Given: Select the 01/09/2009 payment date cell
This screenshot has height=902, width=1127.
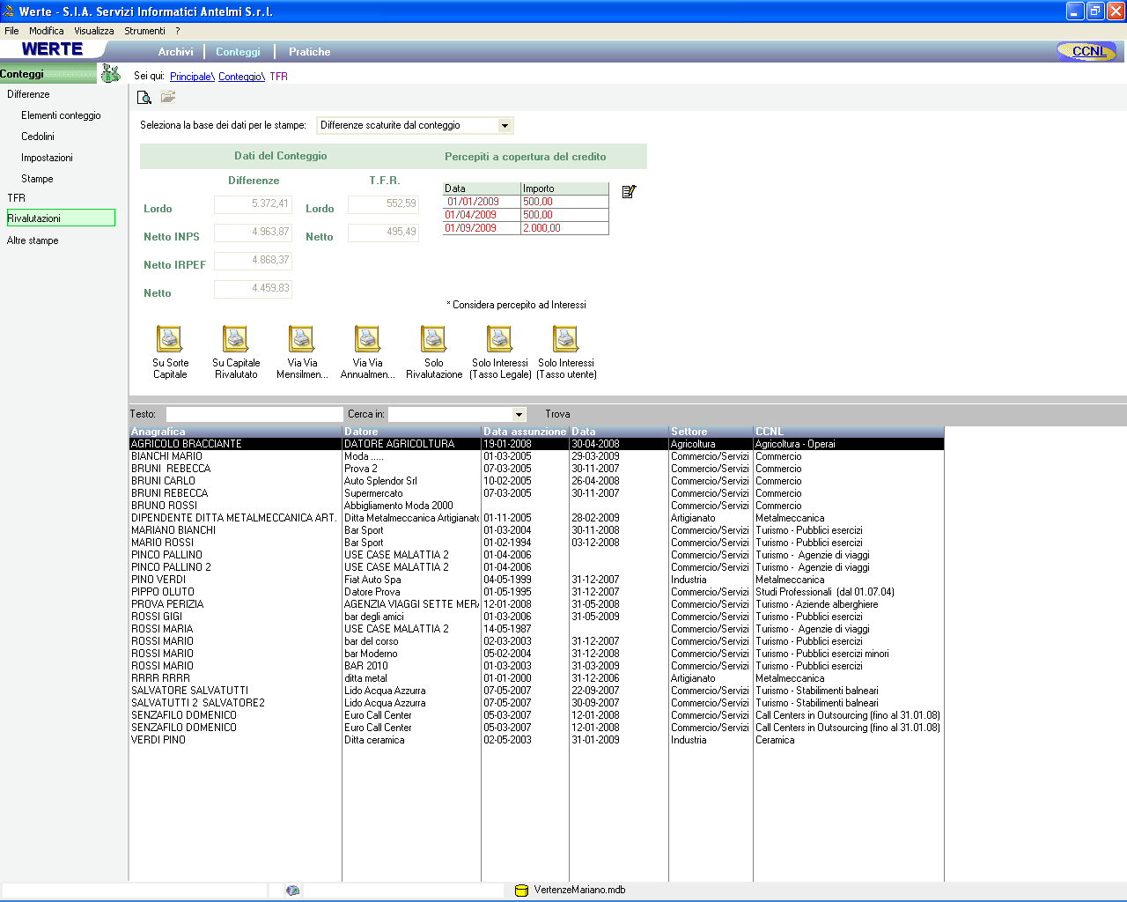Looking at the screenshot, I should 482,228.
